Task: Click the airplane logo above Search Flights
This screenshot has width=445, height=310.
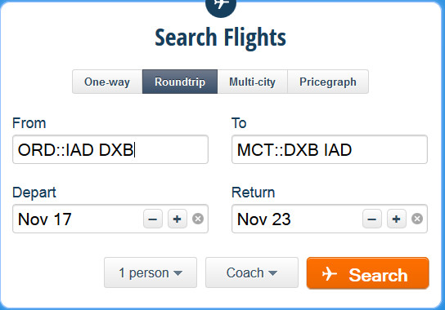Action: coord(221,7)
